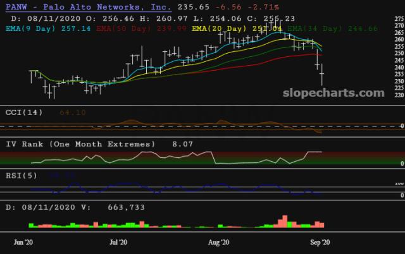This screenshot has width=405, height=254.
Task: Jump to Jul '20 on the time axis
Action: click(x=118, y=242)
